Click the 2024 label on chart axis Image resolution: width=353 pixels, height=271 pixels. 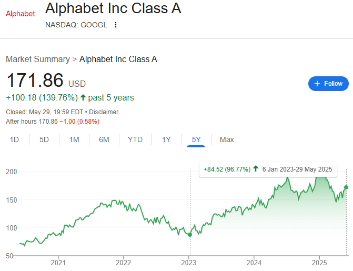pos(254,263)
